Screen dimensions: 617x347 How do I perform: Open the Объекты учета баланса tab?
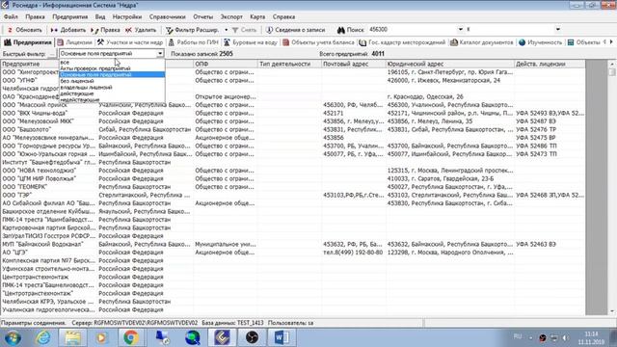coord(318,42)
